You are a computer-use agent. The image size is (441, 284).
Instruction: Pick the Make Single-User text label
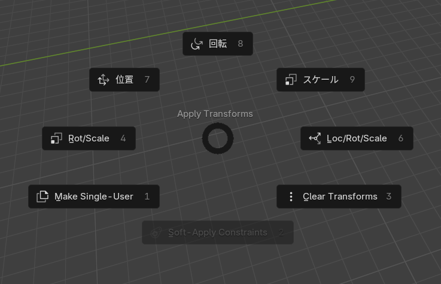coord(94,197)
